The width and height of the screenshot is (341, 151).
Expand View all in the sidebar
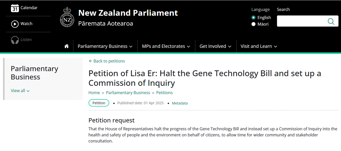pos(20,91)
